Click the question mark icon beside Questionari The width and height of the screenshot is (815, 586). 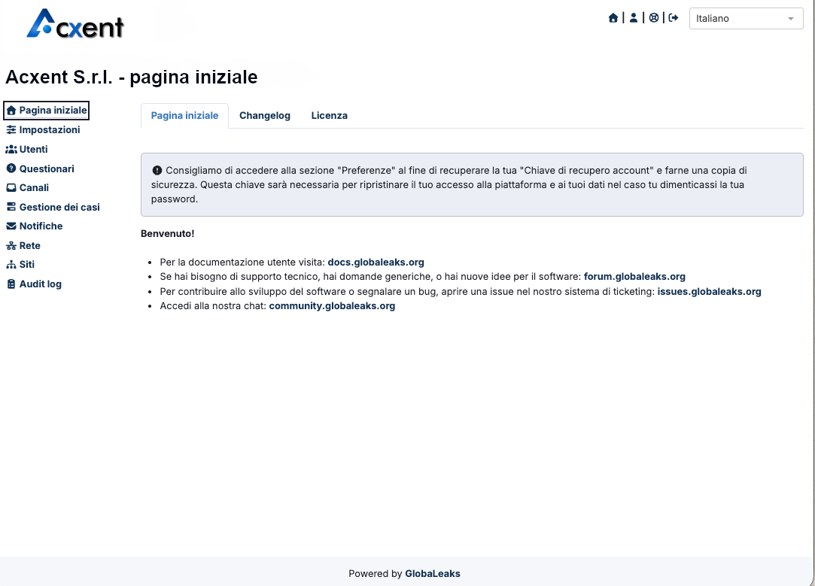pos(11,169)
